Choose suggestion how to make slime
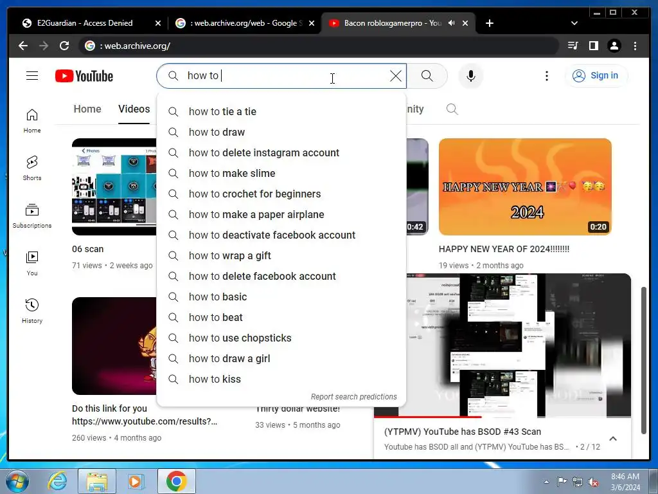Viewport: 658px width, 494px height. pyautogui.click(x=281, y=173)
